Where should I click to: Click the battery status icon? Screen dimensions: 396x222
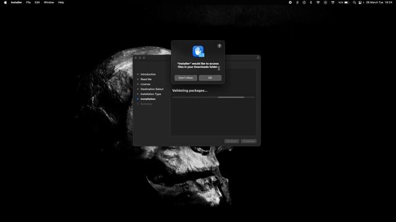click(346, 2)
